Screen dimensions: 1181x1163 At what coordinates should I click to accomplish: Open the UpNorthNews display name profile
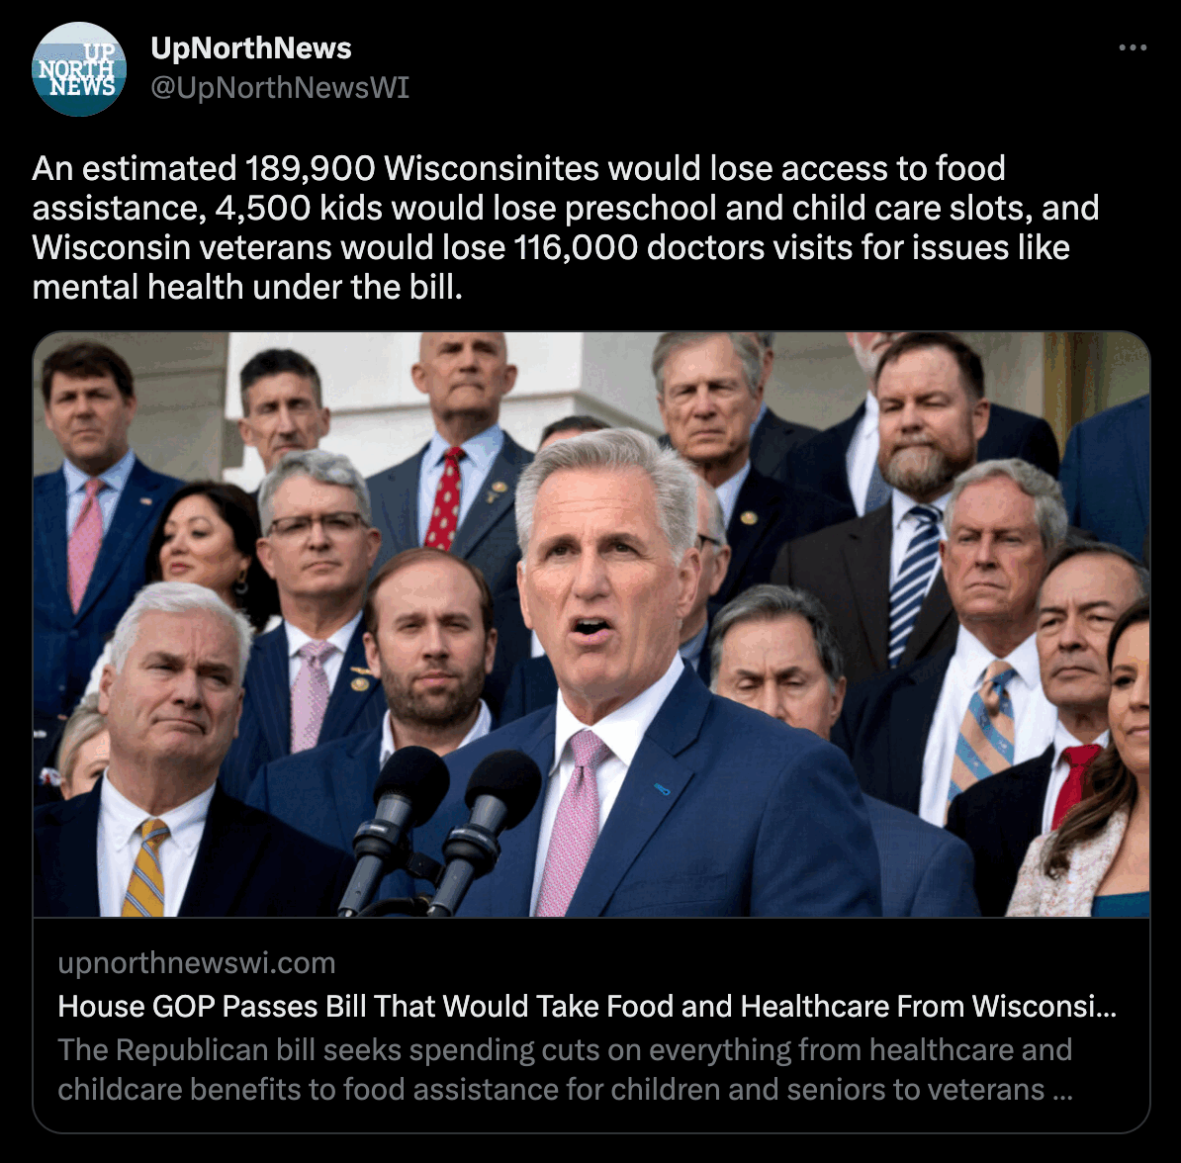pyautogui.click(x=251, y=48)
